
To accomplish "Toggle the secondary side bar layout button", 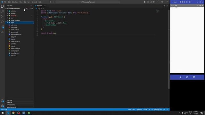I will click(x=151, y=2).
